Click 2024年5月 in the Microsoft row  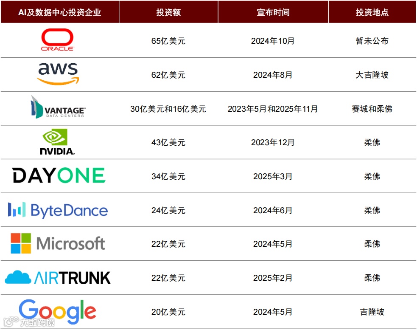click(x=273, y=244)
